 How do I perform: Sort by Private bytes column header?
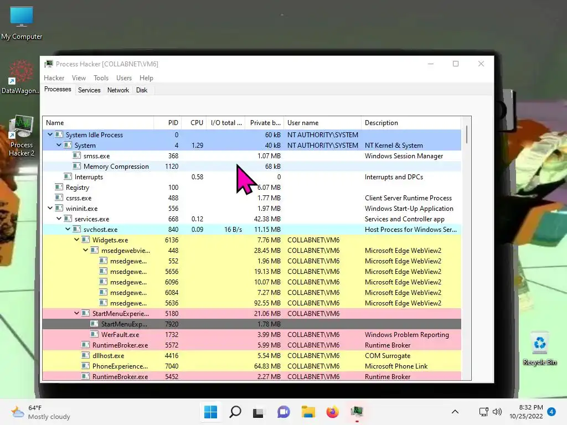(265, 123)
